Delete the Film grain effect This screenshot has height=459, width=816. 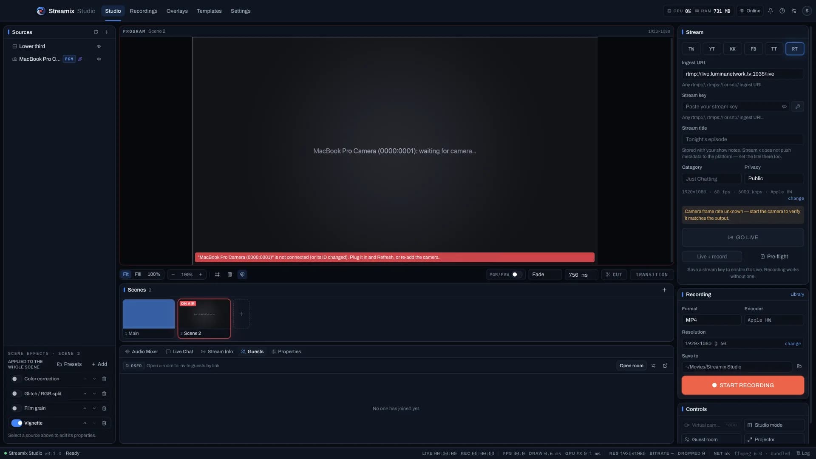[x=104, y=408]
